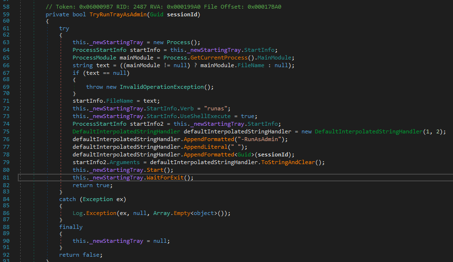Click return true statement on line 82
453x262 pixels.
pyautogui.click(x=92, y=185)
